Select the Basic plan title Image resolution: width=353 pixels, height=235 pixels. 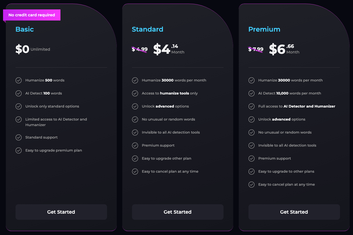coord(25,29)
